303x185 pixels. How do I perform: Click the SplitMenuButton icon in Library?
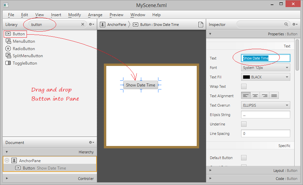tap(8, 56)
